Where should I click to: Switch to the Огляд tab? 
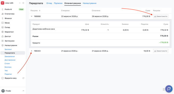(49, 3)
